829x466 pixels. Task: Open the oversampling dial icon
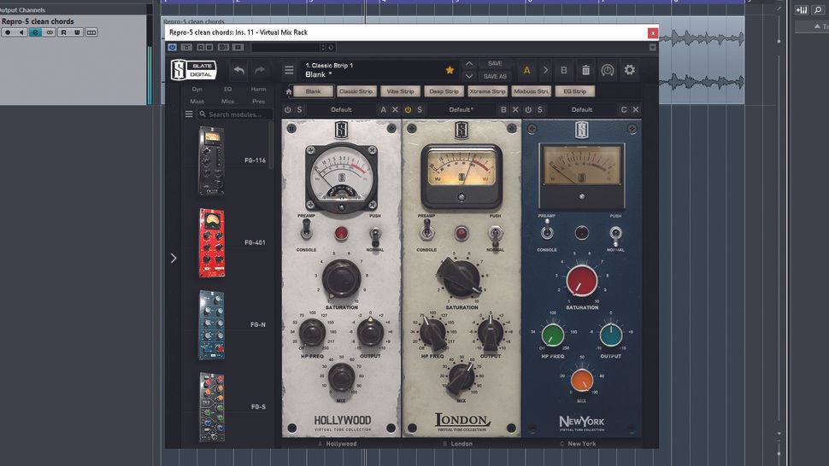pos(608,70)
